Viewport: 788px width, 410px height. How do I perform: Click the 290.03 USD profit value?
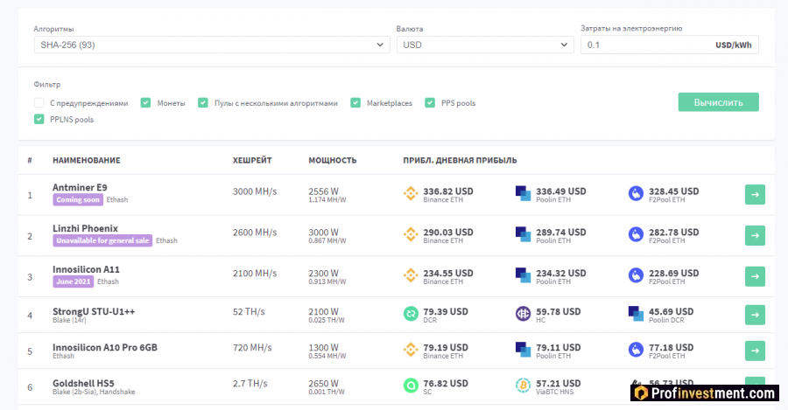coord(447,233)
